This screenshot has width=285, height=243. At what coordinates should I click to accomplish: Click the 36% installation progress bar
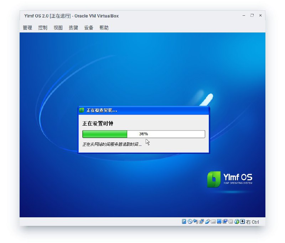(x=144, y=134)
